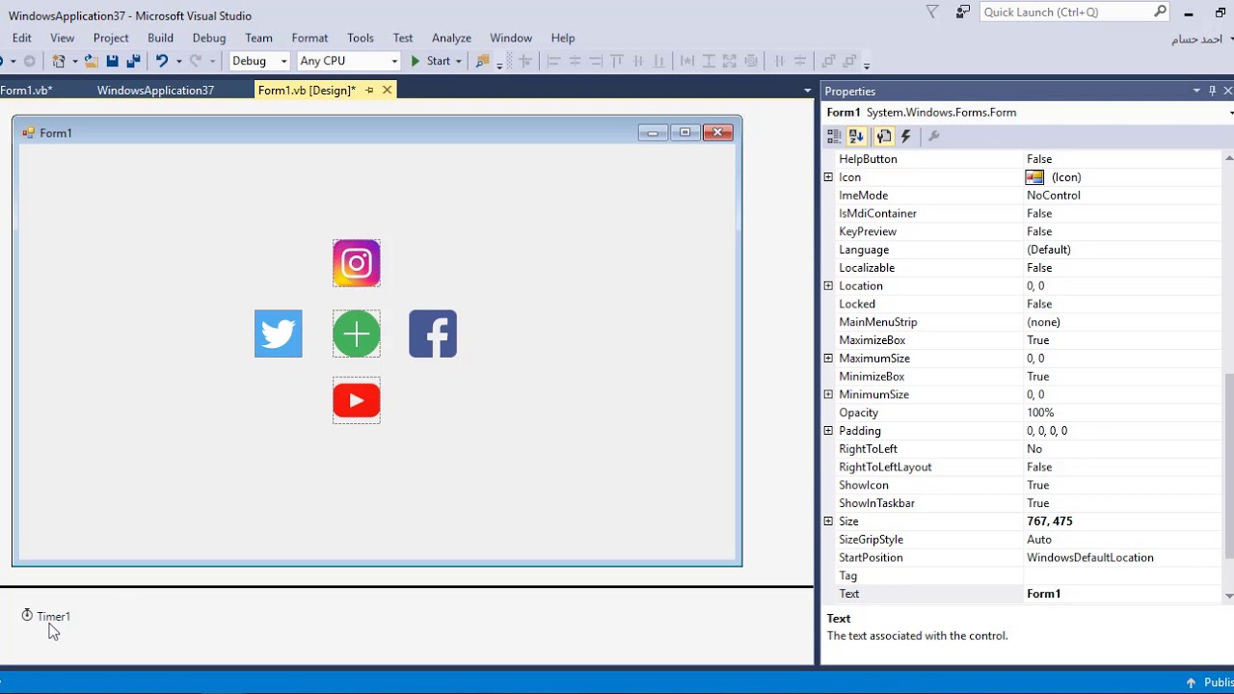Click the Property Pages wrench icon
Screen dimensions: 1234x694
933,137
